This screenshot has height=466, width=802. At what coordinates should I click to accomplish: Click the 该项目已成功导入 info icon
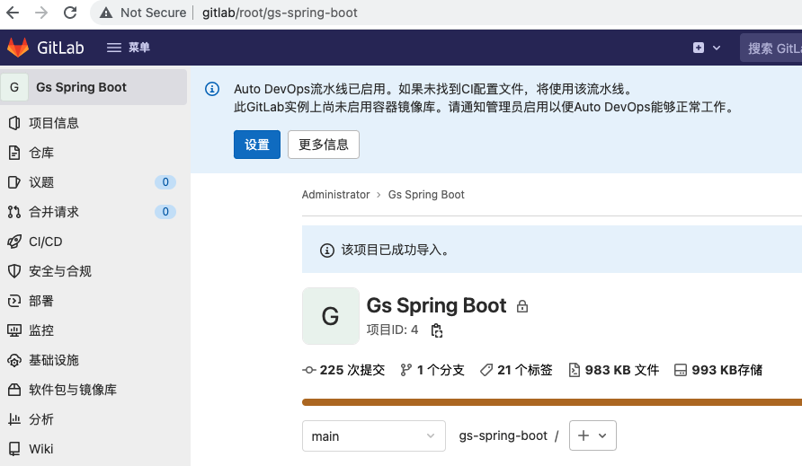(x=327, y=251)
